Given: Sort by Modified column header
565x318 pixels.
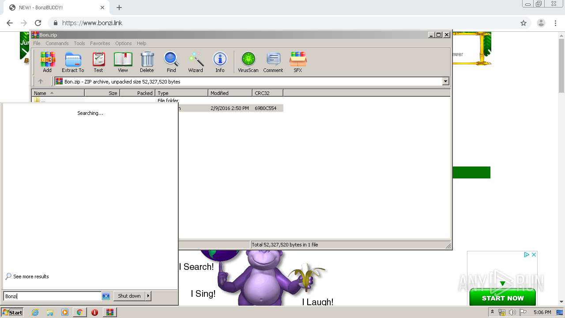Looking at the screenshot, I should (x=230, y=93).
